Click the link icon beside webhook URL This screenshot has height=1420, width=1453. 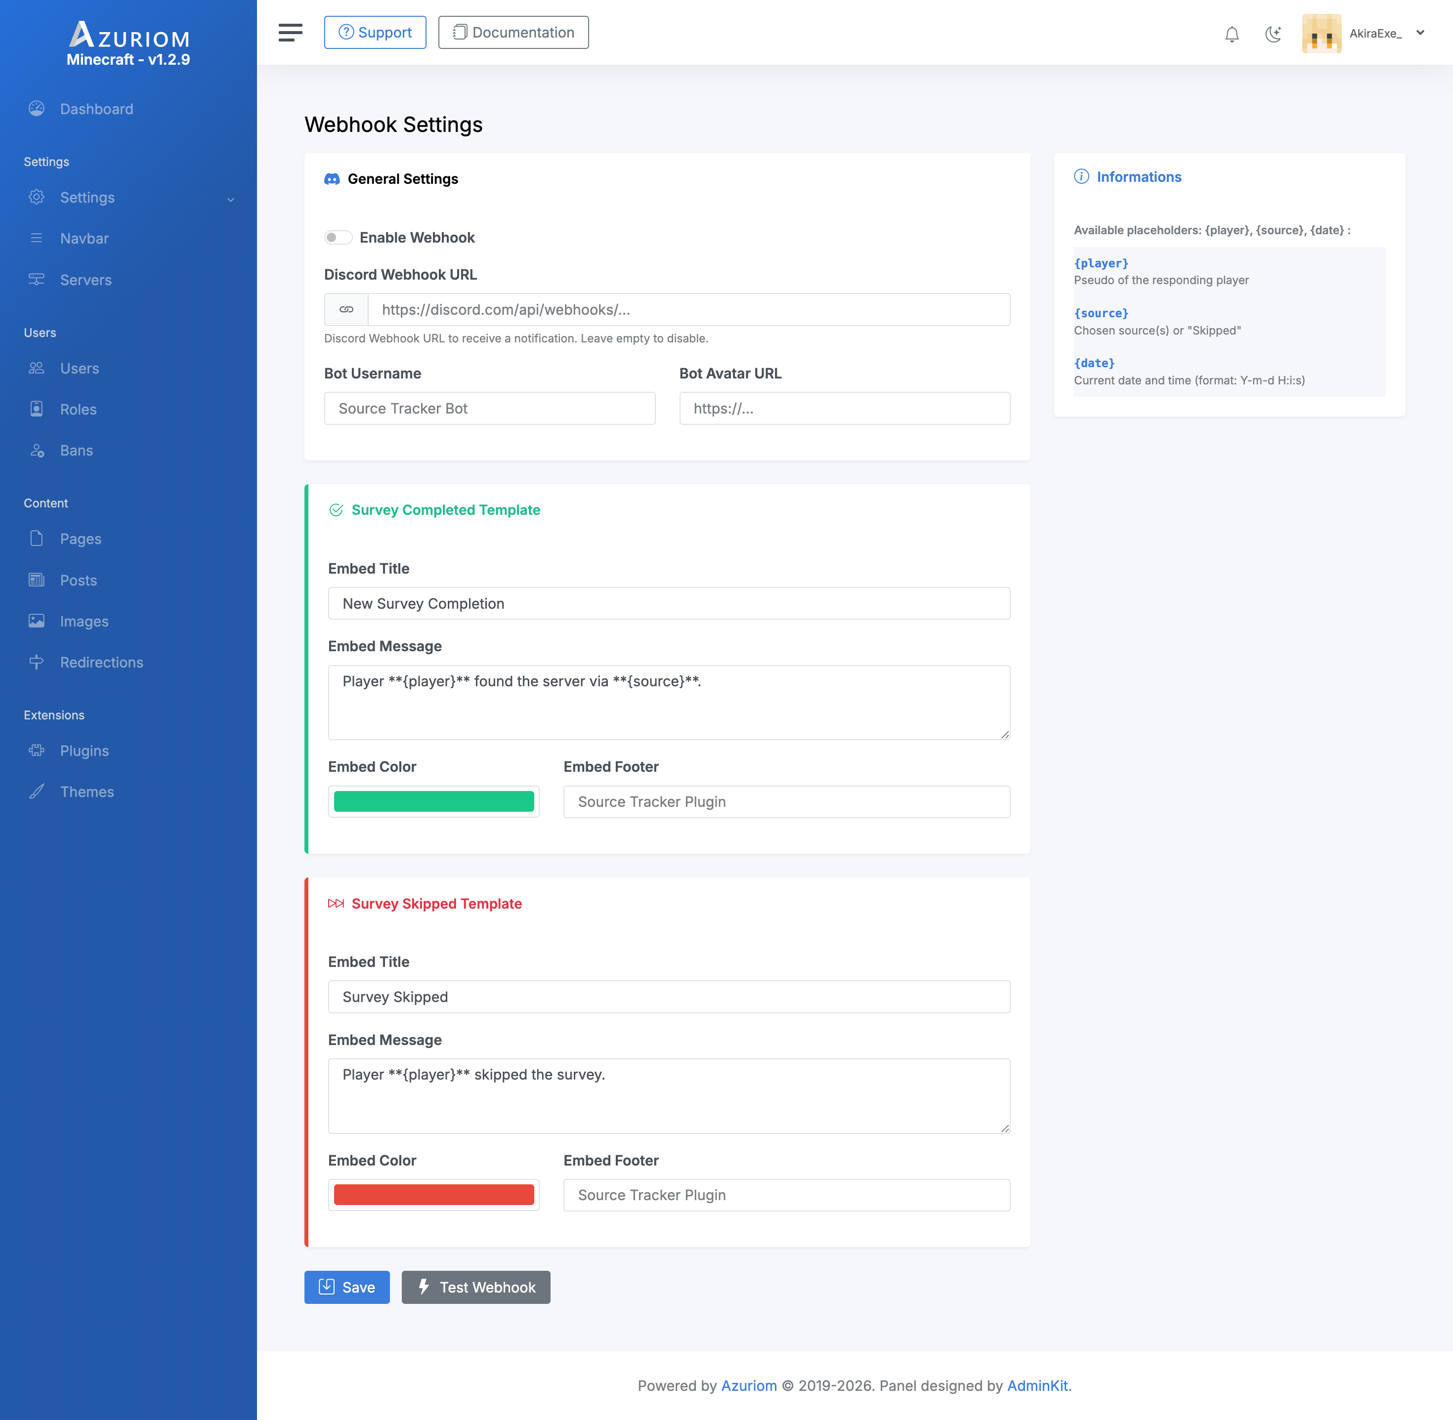(346, 309)
